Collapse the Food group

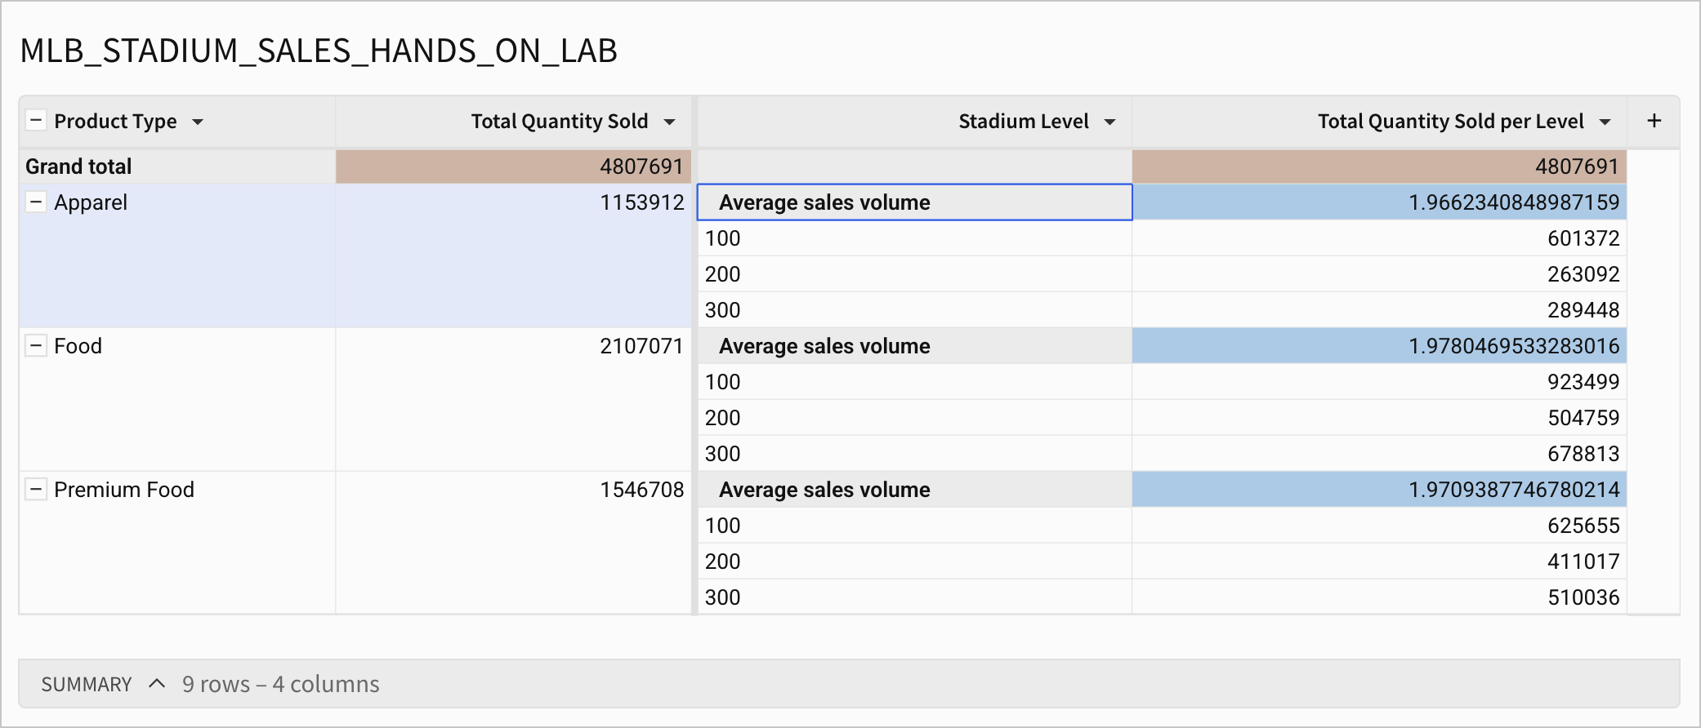tap(36, 345)
